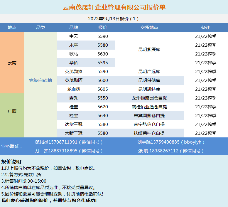Click the 5630 price cell

point(103,54)
